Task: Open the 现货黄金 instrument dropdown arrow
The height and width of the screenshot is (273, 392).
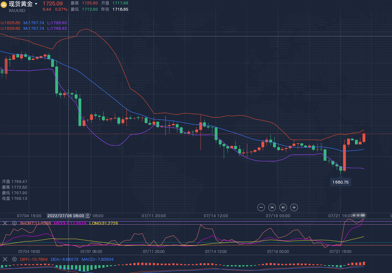Action: tap(36, 4)
